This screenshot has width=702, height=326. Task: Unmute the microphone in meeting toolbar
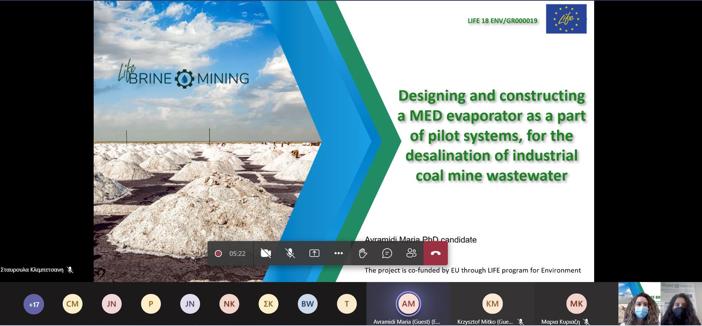click(290, 253)
